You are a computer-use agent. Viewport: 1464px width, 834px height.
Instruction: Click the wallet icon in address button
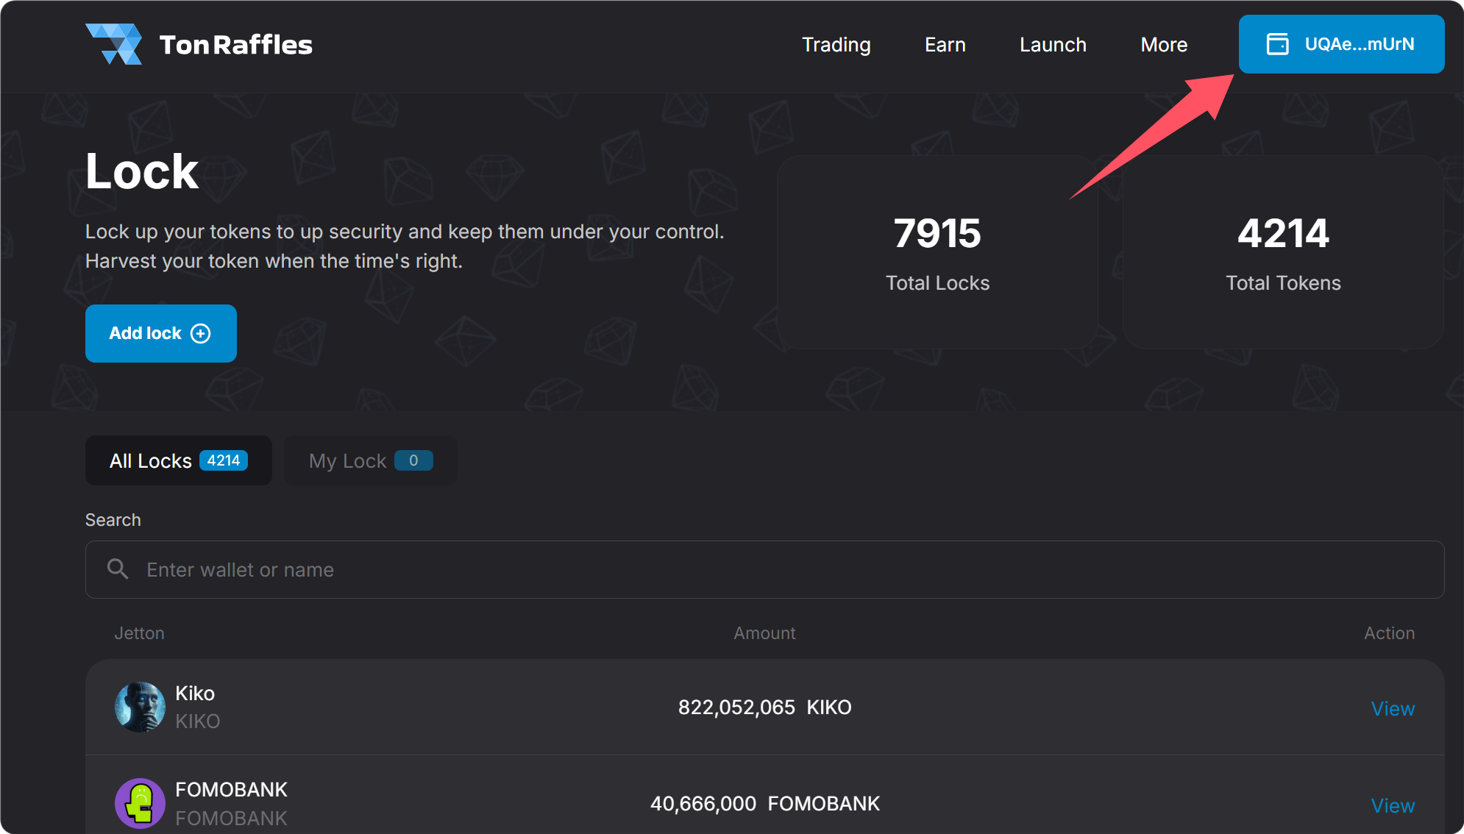tap(1277, 44)
